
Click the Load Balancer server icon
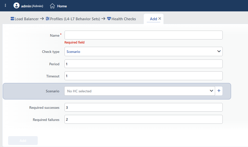[12, 19]
